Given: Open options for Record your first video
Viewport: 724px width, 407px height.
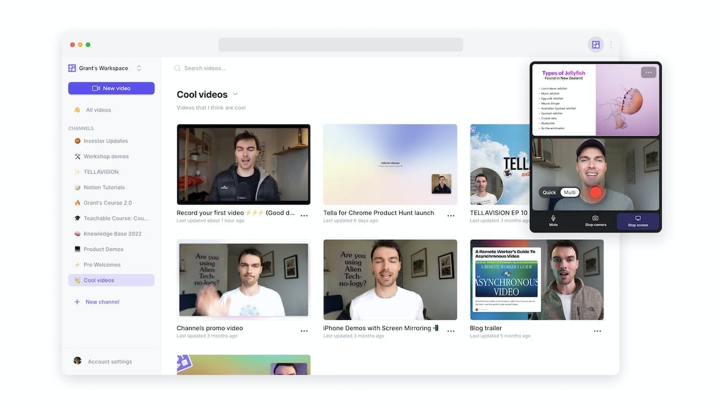Looking at the screenshot, I should (304, 215).
